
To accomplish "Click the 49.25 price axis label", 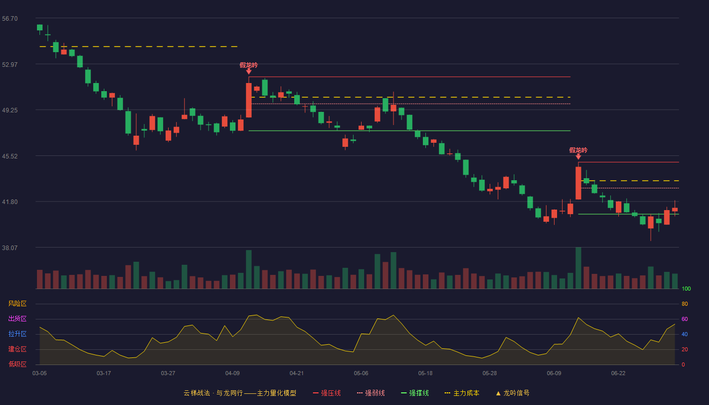I will point(10,110).
